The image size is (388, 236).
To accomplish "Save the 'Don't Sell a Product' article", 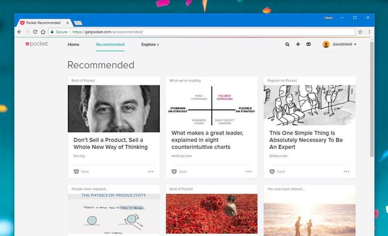I will pyautogui.click(x=81, y=172).
